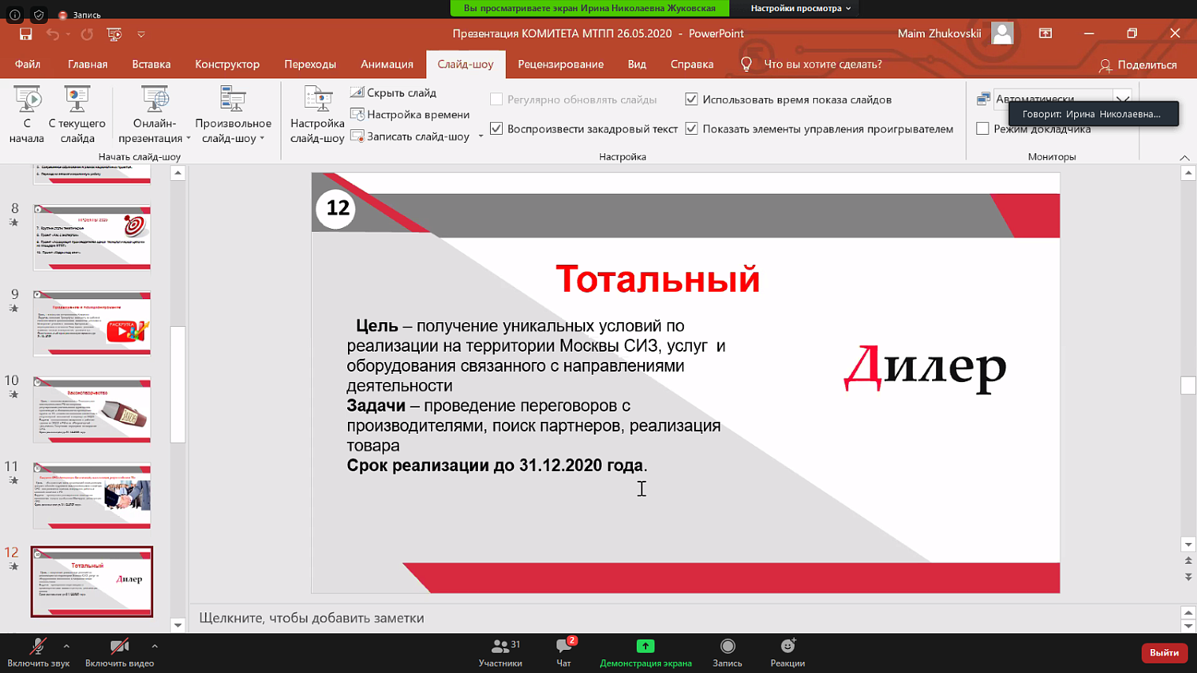Viewport: 1197px width, 673px height.
Task: Open the Zoom Чат panel
Action: click(563, 652)
